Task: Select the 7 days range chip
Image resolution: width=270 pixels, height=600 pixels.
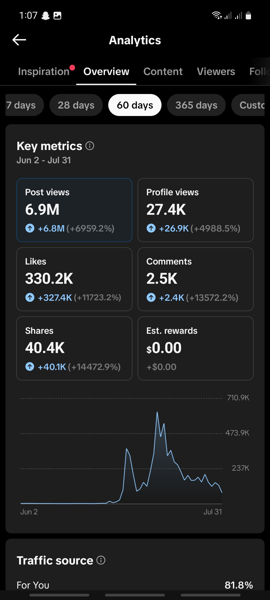Action: 24,105
